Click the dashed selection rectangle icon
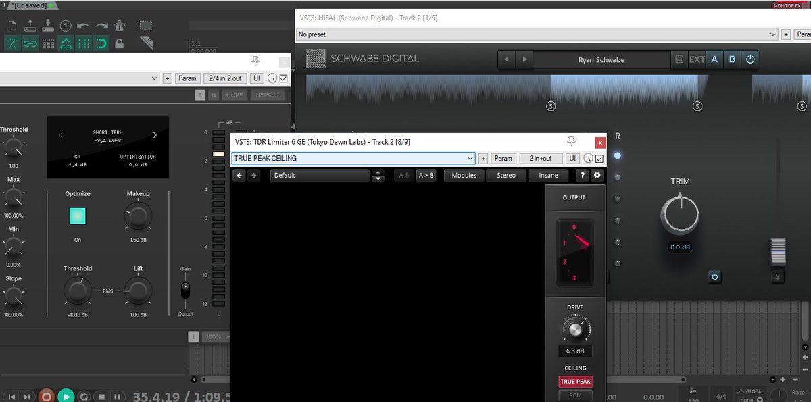Viewport: 811px width, 402px height. [x=146, y=26]
